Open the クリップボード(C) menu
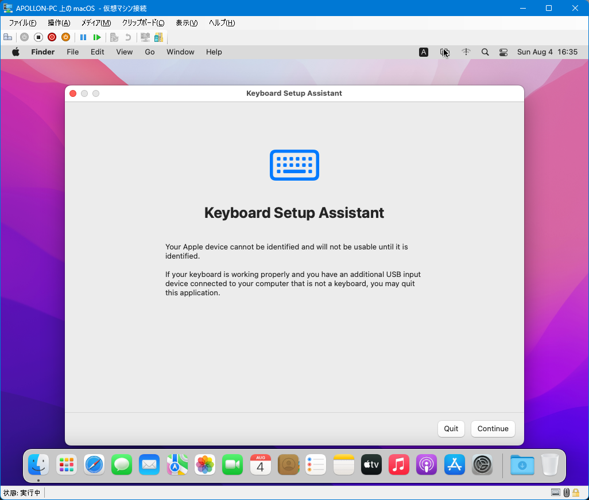This screenshot has width=589, height=500. (x=143, y=23)
